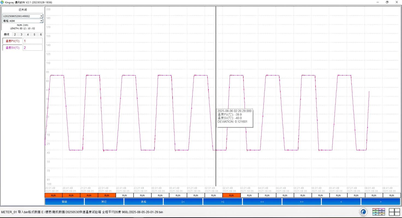Select RUN cell under 04:41:49
The width and height of the screenshot is (402, 218).
pyautogui.click(x=285, y=195)
